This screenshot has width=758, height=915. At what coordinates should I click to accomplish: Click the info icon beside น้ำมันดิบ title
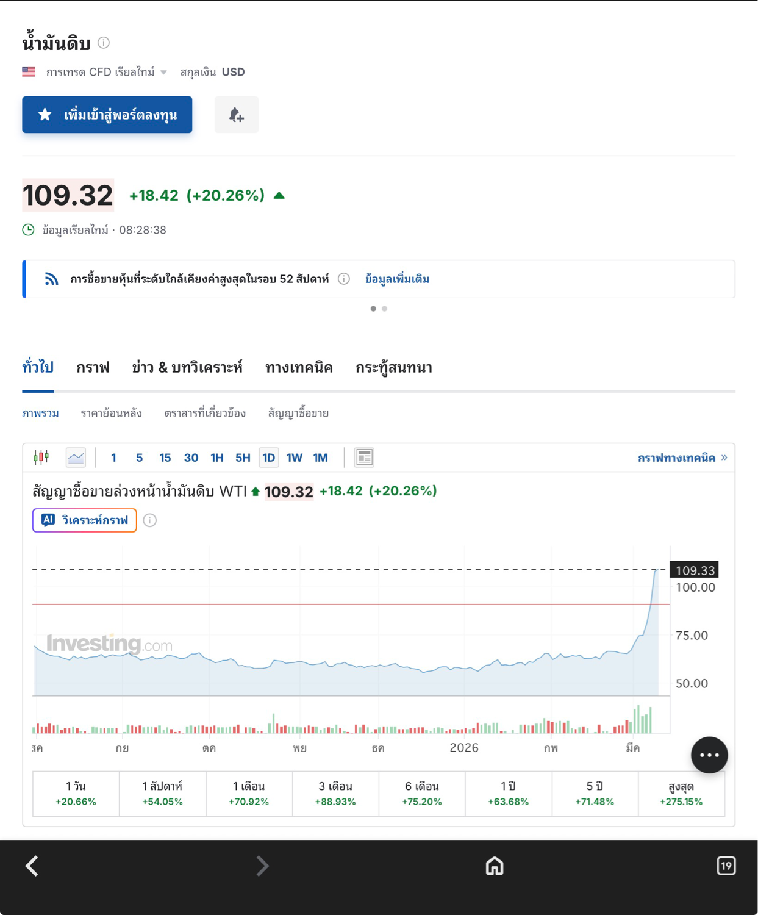(x=104, y=43)
